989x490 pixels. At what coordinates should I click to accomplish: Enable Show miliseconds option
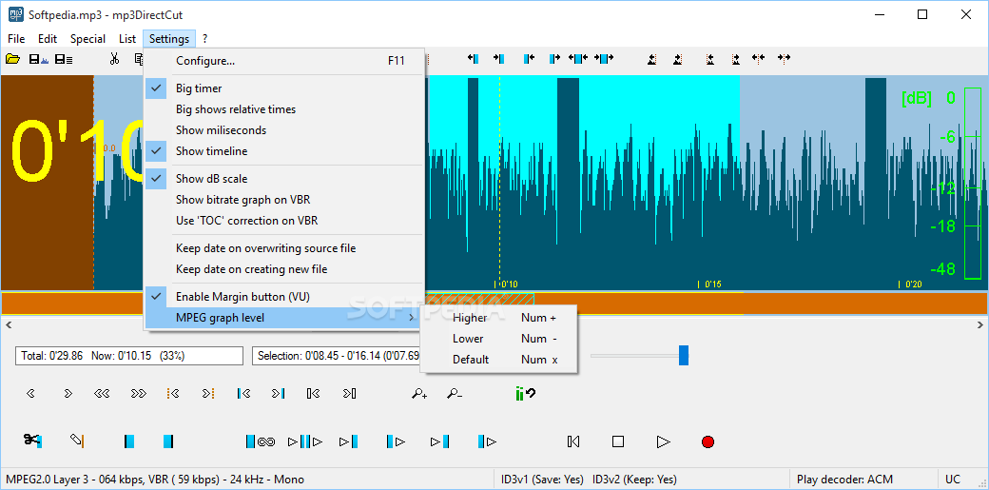284,130
